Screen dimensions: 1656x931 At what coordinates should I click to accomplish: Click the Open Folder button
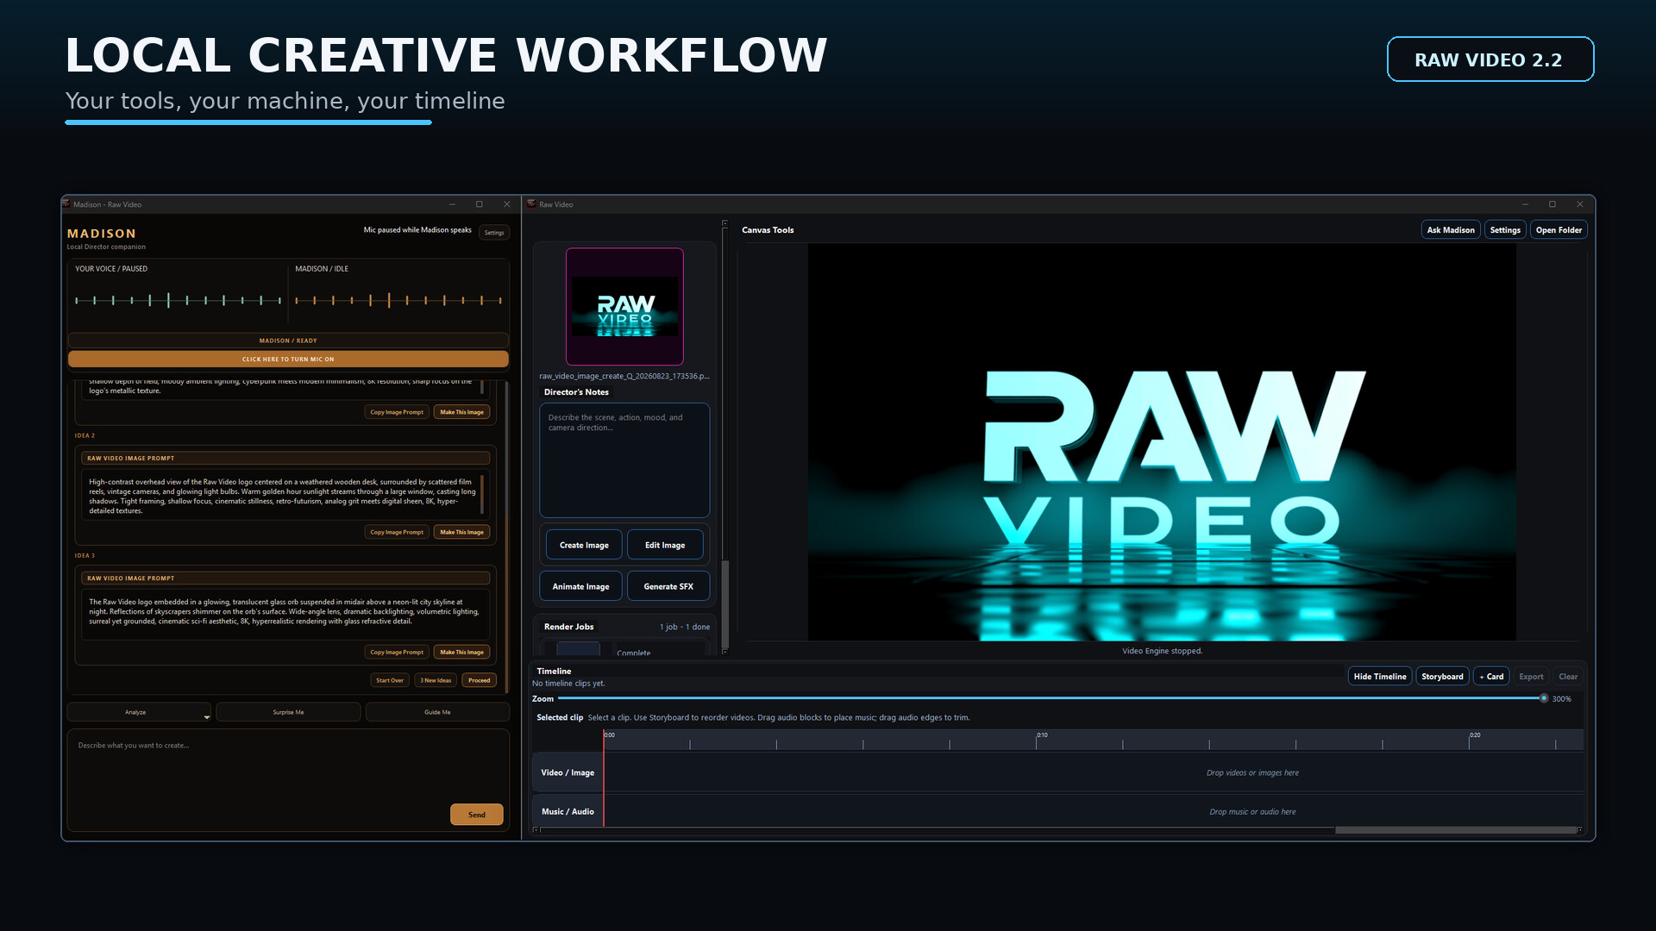[1559, 230]
